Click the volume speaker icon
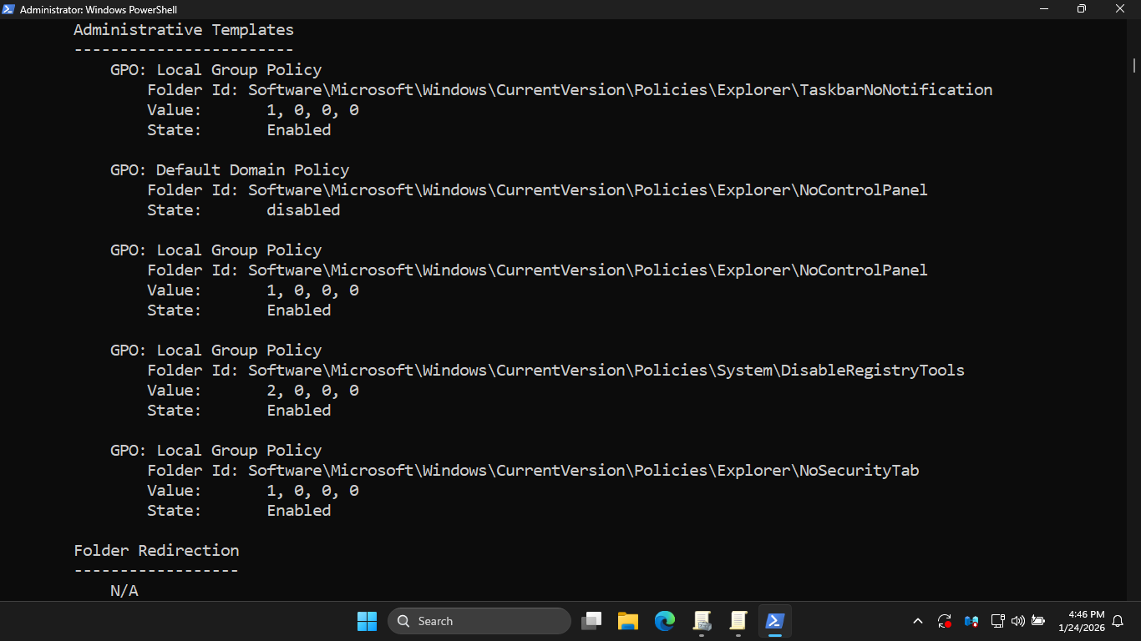Image resolution: width=1141 pixels, height=641 pixels. 1017,621
